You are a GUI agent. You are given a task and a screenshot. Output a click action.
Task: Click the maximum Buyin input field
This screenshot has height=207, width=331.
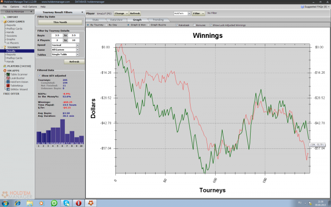point(73,35)
